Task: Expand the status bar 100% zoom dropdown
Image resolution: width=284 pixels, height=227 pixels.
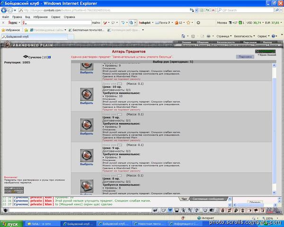Action: [x=277, y=218]
